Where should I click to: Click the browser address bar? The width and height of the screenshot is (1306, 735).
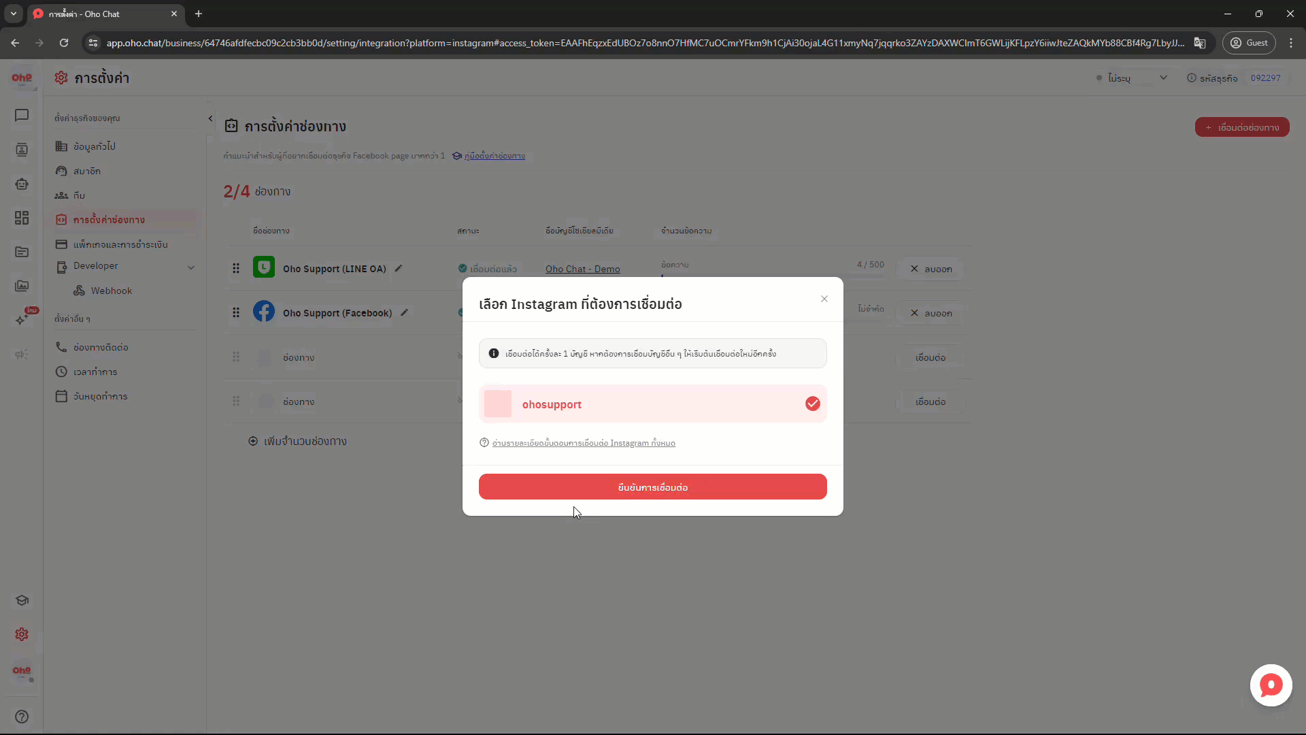[x=645, y=43]
